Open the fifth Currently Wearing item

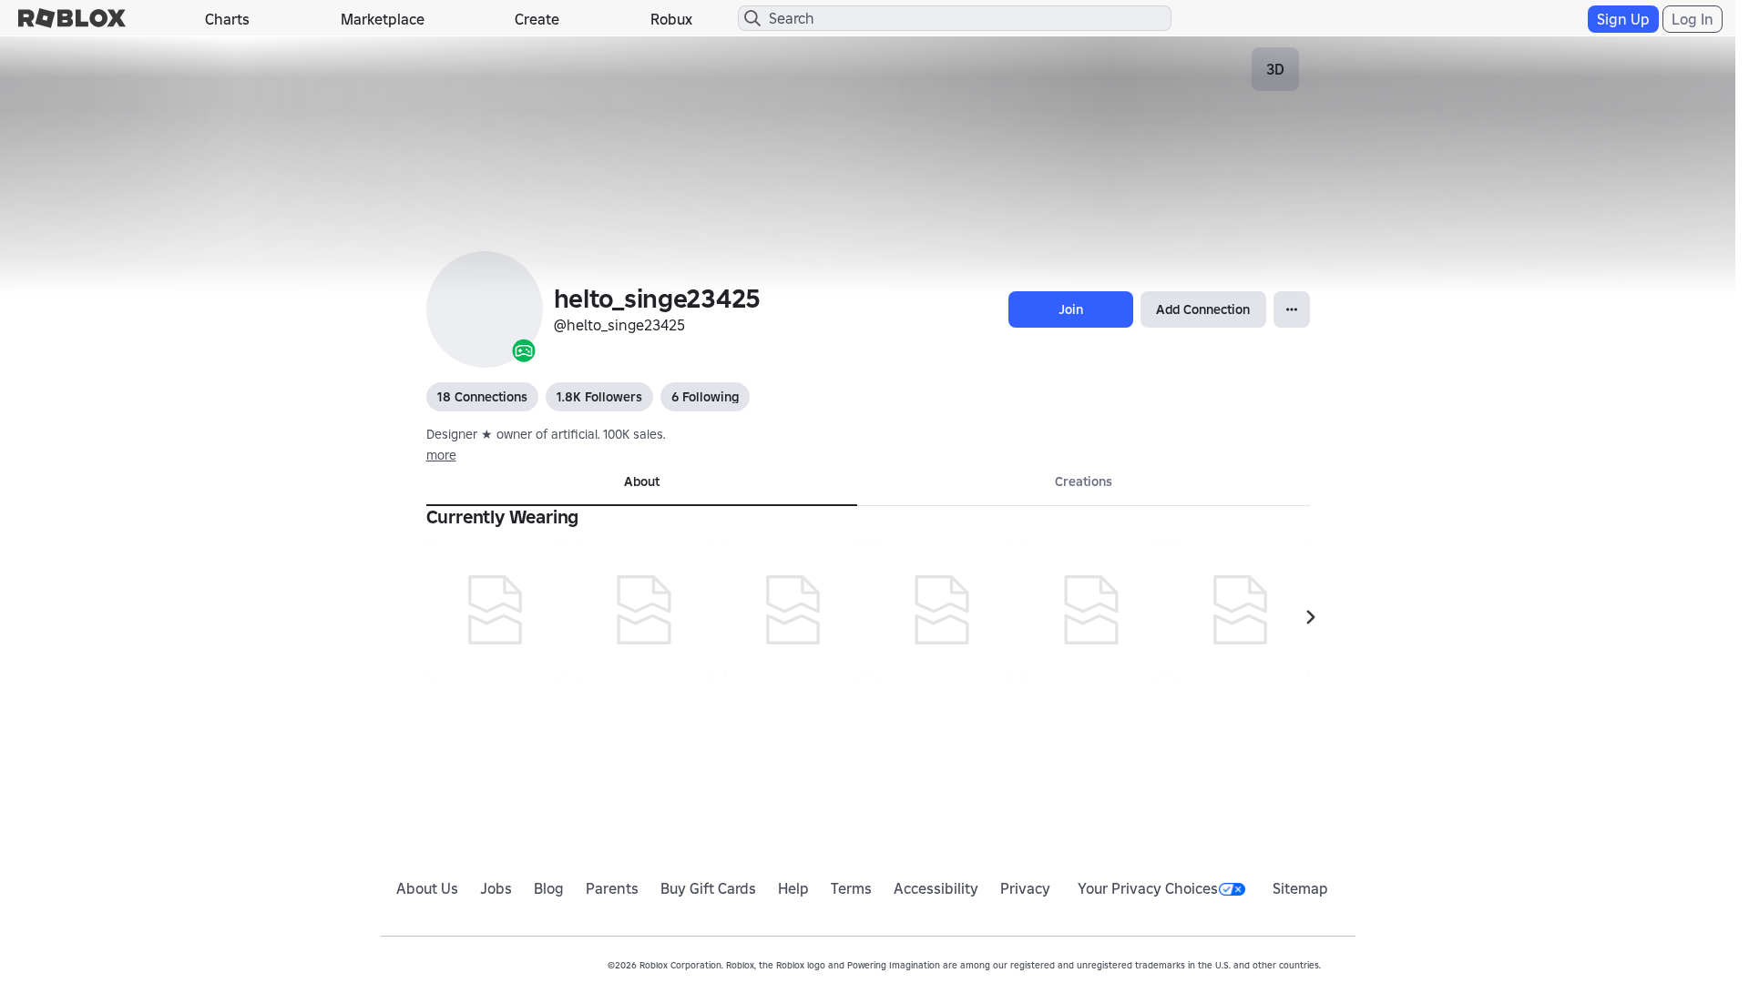coord(1091,610)
